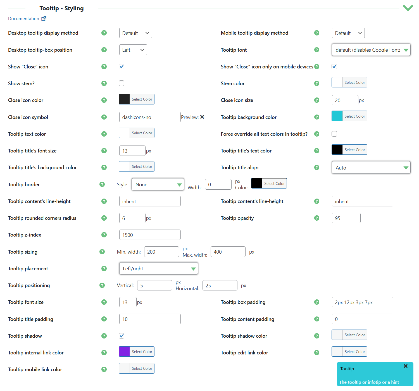Disable the Tooltip shadow checkbox
This screenshot has height=391, width=419.
point(122,336)
